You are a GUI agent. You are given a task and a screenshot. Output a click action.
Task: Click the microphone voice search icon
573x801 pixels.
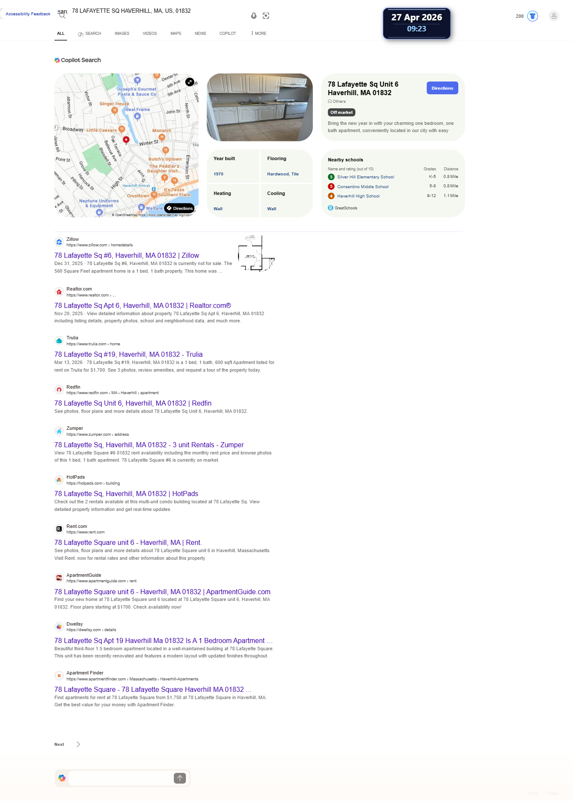click(254, 16)
